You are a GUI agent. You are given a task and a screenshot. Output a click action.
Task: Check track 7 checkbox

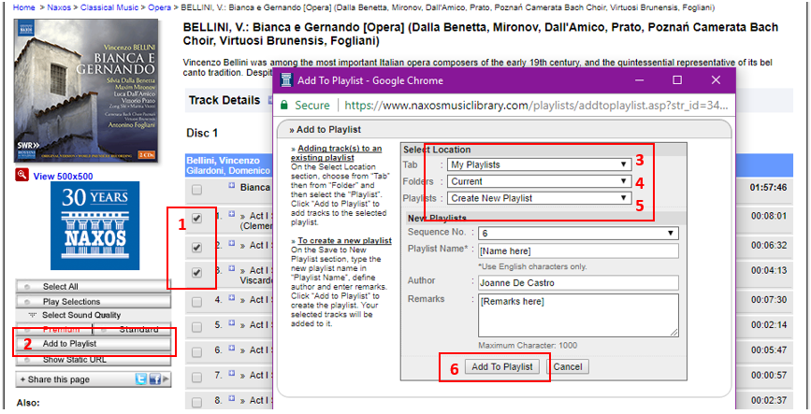[196, 378]
